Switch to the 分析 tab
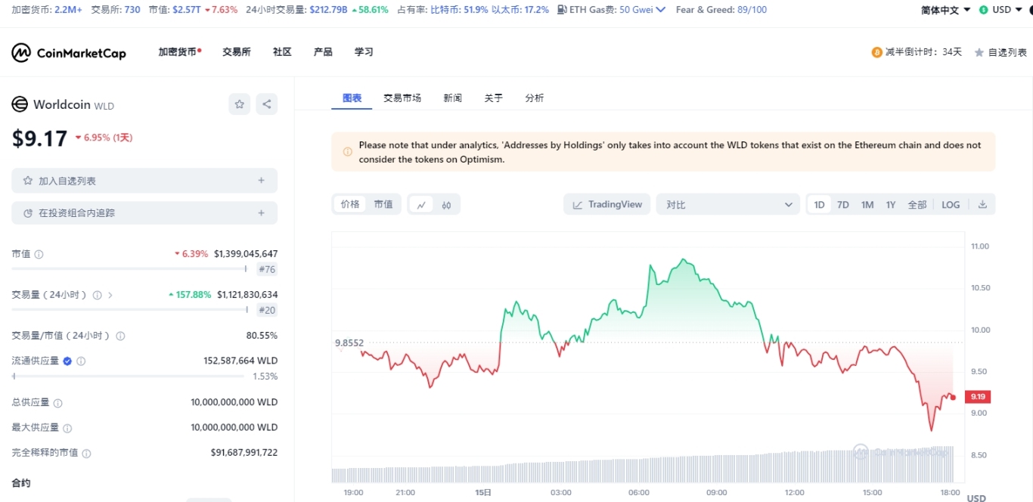Image resolution: width=1033 pixels, height=502 pixels. (x=534, y=98)
